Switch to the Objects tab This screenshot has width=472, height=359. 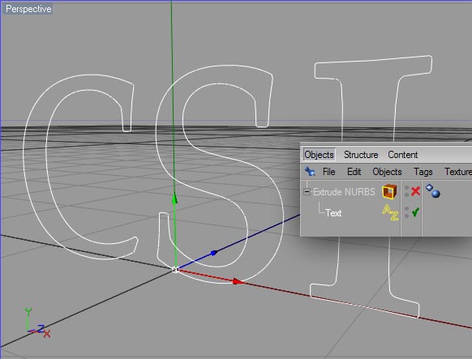(x=319, y=155)
